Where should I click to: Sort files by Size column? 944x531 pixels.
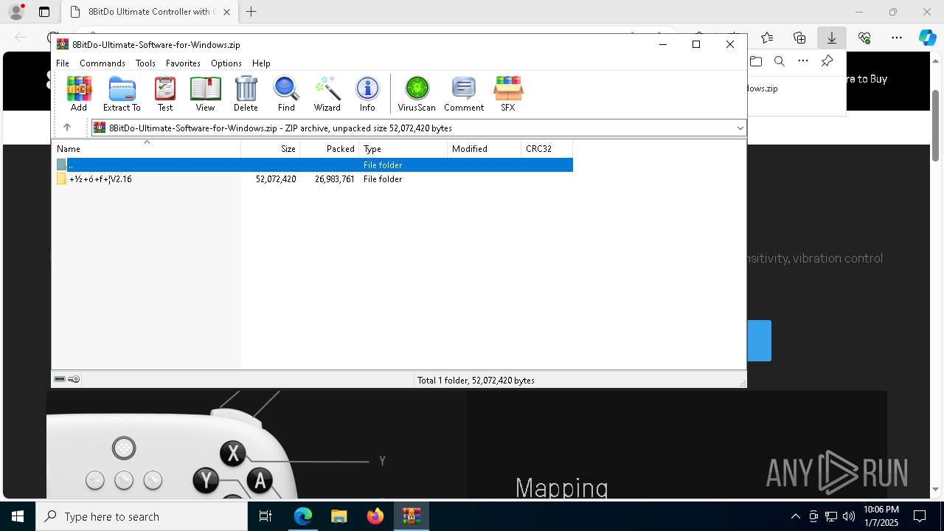pyautogui.click(x=271, y=149)
